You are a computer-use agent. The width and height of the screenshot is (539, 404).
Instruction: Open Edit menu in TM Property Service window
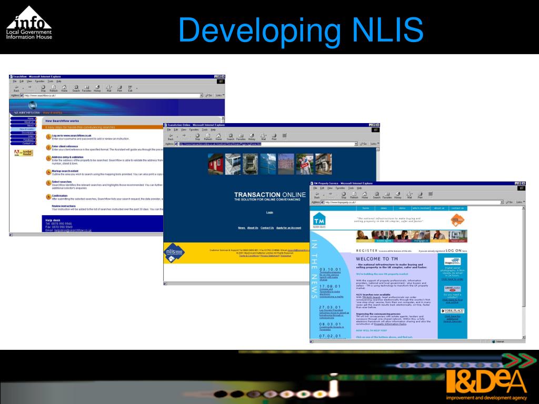coord(322,188)
